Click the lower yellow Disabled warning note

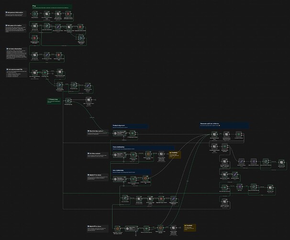190,228
